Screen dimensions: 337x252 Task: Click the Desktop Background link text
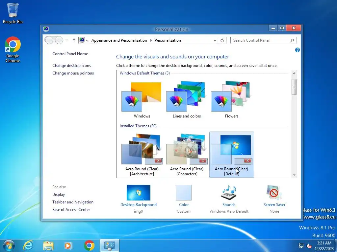pyautogui.click(x=139, y=205)
